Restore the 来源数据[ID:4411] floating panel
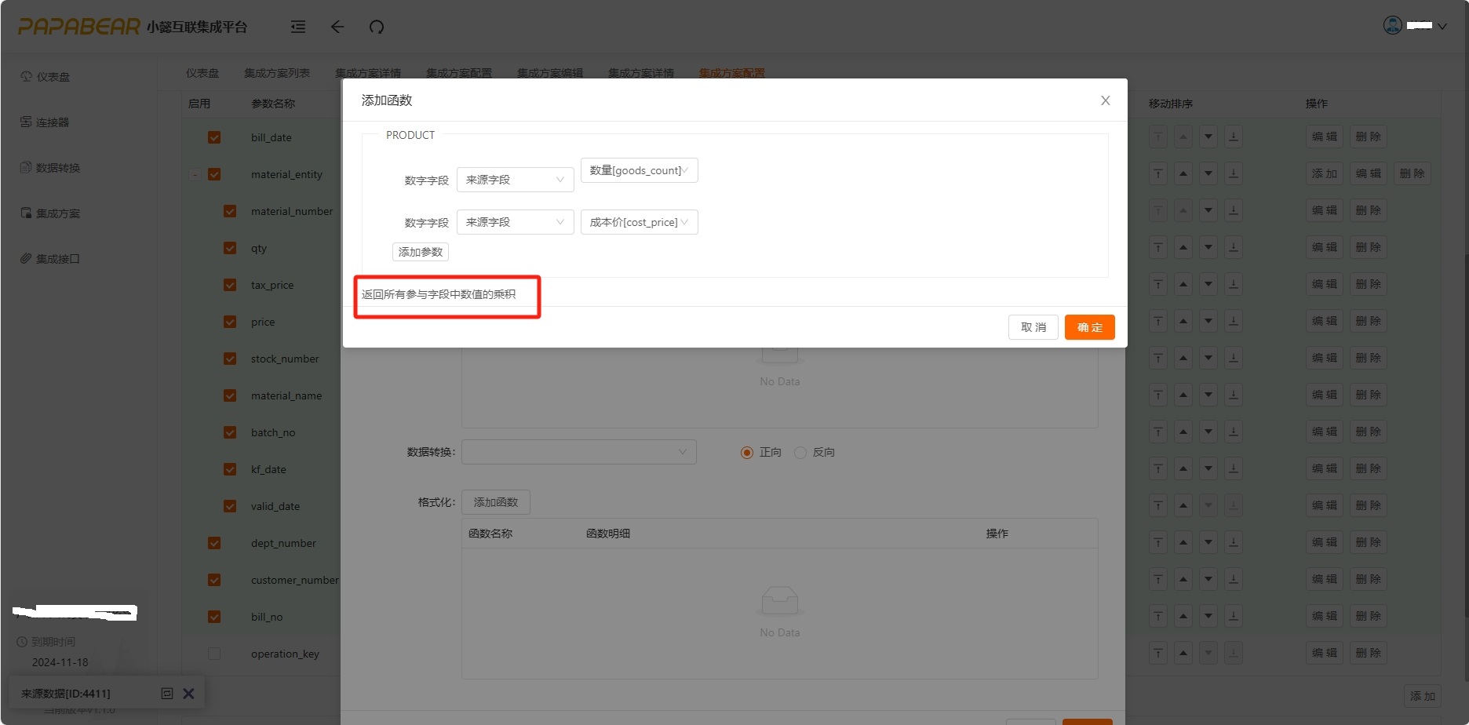Image resolution: width=1469 pixels, height=725 pixels. tap(166, 694)
